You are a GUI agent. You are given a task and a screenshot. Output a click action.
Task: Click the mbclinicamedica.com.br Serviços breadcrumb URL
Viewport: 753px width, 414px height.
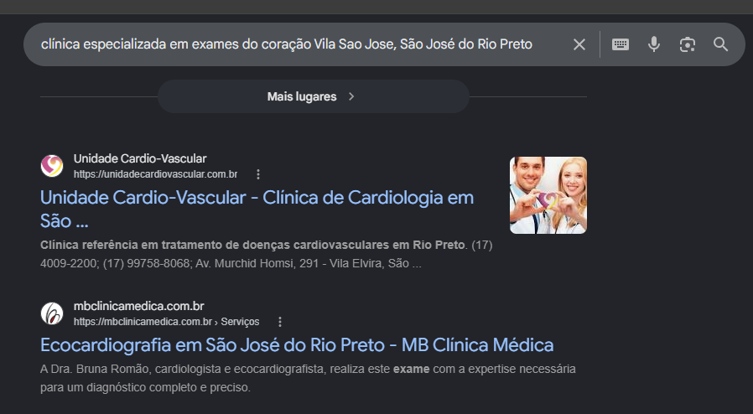pyautogui.click(x=166, y=322)
